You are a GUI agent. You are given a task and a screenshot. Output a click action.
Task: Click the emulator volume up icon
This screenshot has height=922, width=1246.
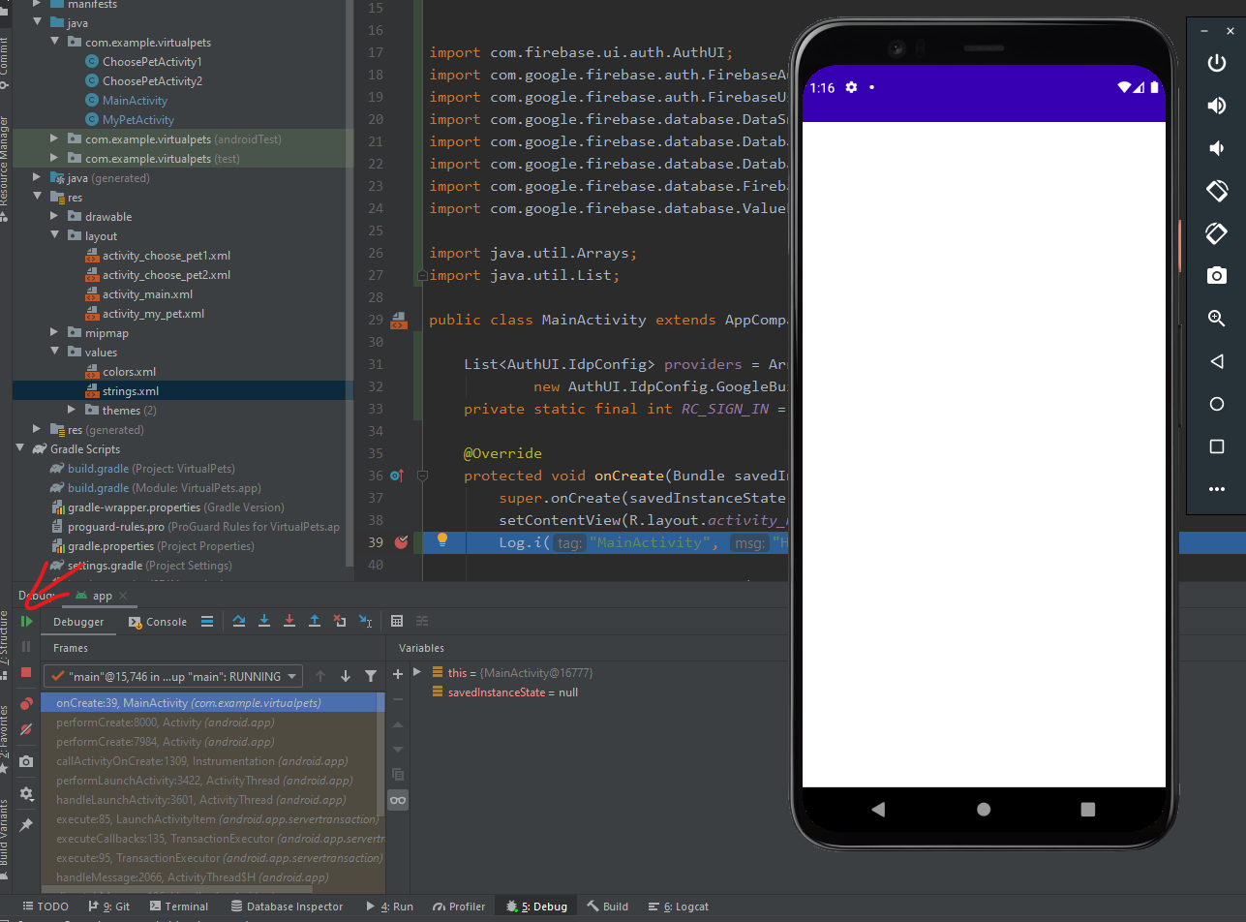point(1217,106)
